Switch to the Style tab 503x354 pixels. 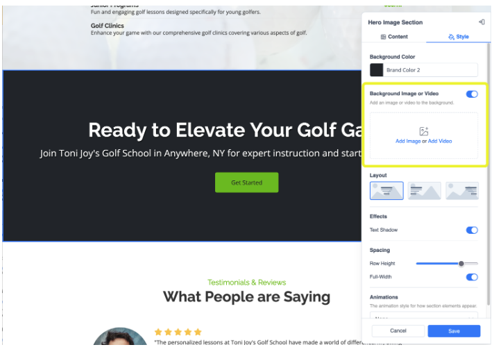coord(459,37)
